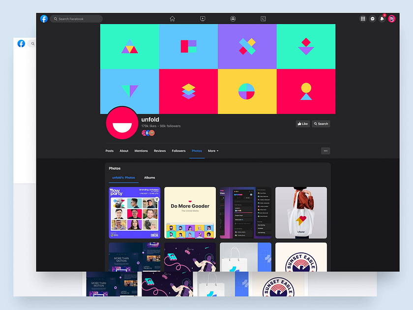Screen dimensions: 413x310
Task: Open the apps grid menu icon
Action: click(363, 18)
